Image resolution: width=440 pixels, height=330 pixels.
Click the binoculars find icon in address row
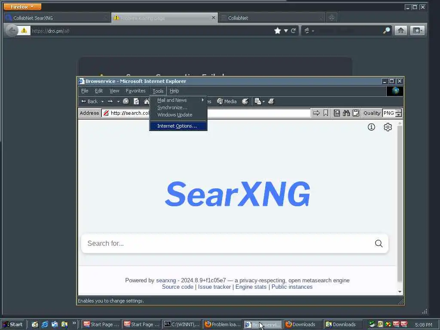point(346,113)
